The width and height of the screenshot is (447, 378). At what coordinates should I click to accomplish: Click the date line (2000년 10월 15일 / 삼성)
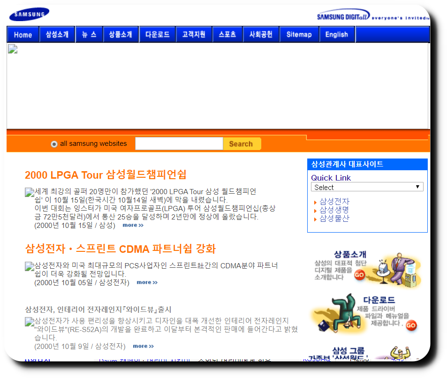point(75,226)
